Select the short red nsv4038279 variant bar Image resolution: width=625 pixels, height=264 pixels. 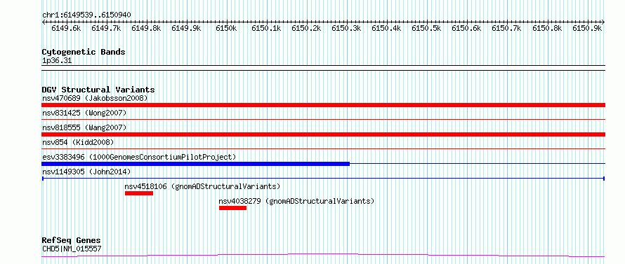[x=232, y=208]
